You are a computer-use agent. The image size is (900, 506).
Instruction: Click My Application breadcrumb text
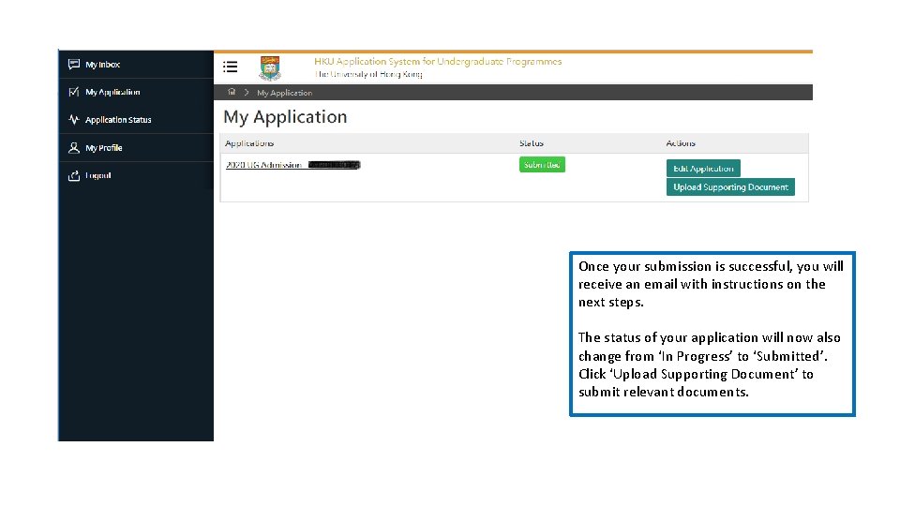point(285,93)
